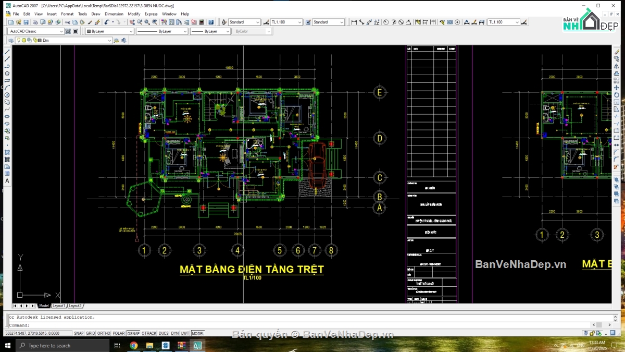
Task: Open the ByLayer color control dropdown
Action: point(109,31)
